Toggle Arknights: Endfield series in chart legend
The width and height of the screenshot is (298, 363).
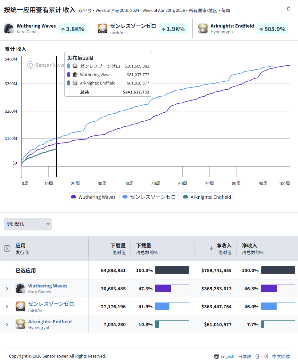(x=207, y=197)
